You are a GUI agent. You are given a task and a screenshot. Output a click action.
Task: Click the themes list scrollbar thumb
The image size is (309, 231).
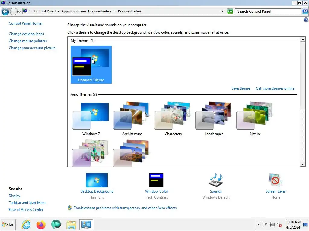coord(303,76)
